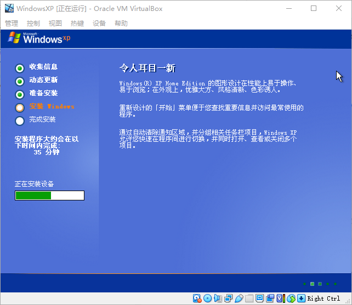Click the 收集信息 step bullet
Image resolution: width=352 pixels, height=305 pixels.
click(20, 68)
